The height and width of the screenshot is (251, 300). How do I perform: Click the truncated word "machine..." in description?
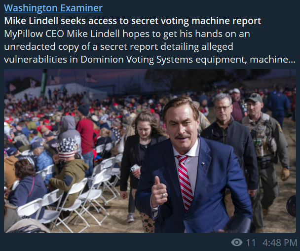coord(272,60)
